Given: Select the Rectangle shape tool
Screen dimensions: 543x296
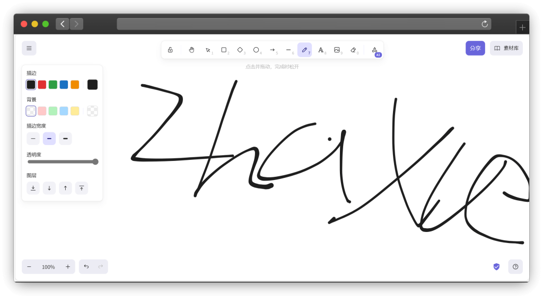Looking at the screenshot, I should [224, 50].
